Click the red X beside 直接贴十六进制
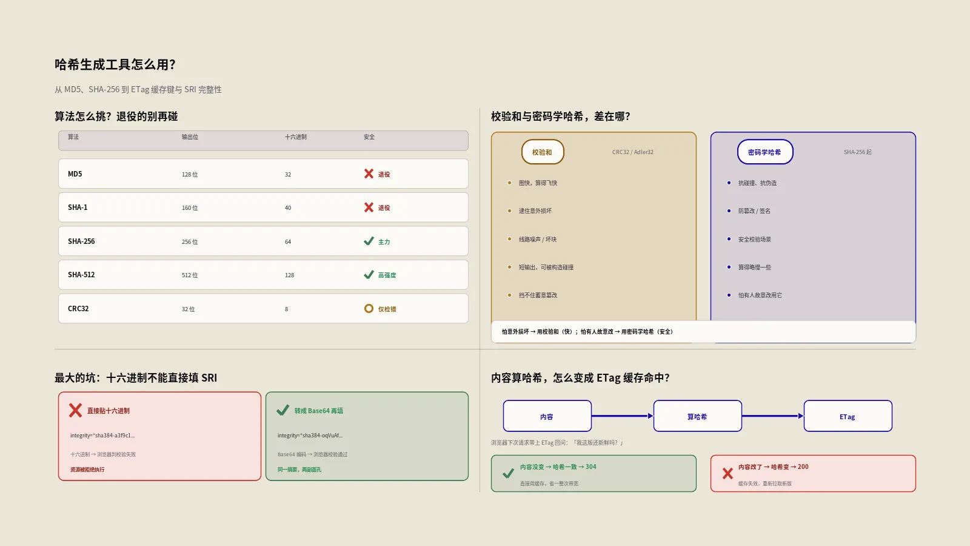 click(x=75, y=411)
